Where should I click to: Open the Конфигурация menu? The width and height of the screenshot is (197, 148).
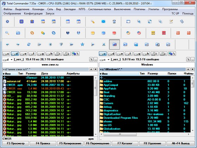[x=33, y=13]
